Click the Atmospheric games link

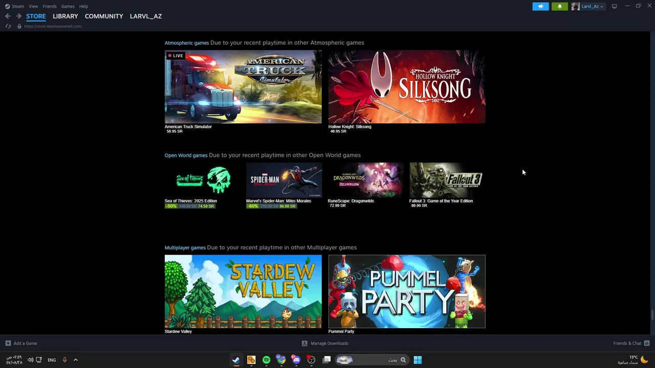pyautogui.click(x=187, y=43)
